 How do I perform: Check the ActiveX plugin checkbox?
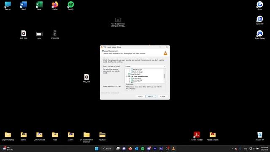click(132, 72)
